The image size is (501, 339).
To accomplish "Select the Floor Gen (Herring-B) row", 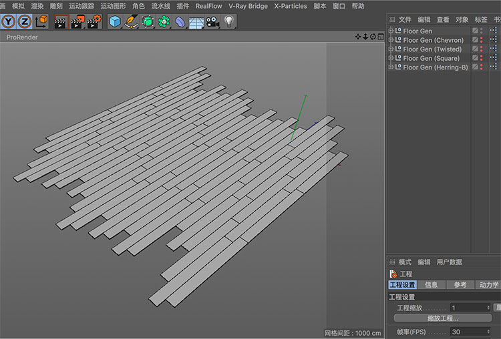I will click(x=436, y=67).
